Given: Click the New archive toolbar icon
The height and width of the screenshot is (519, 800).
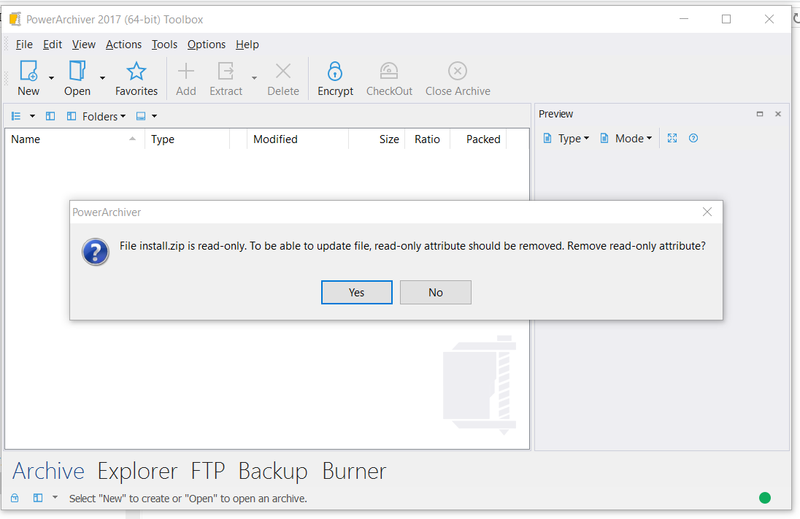Looking at the screenshot, I should pos(28,71).
